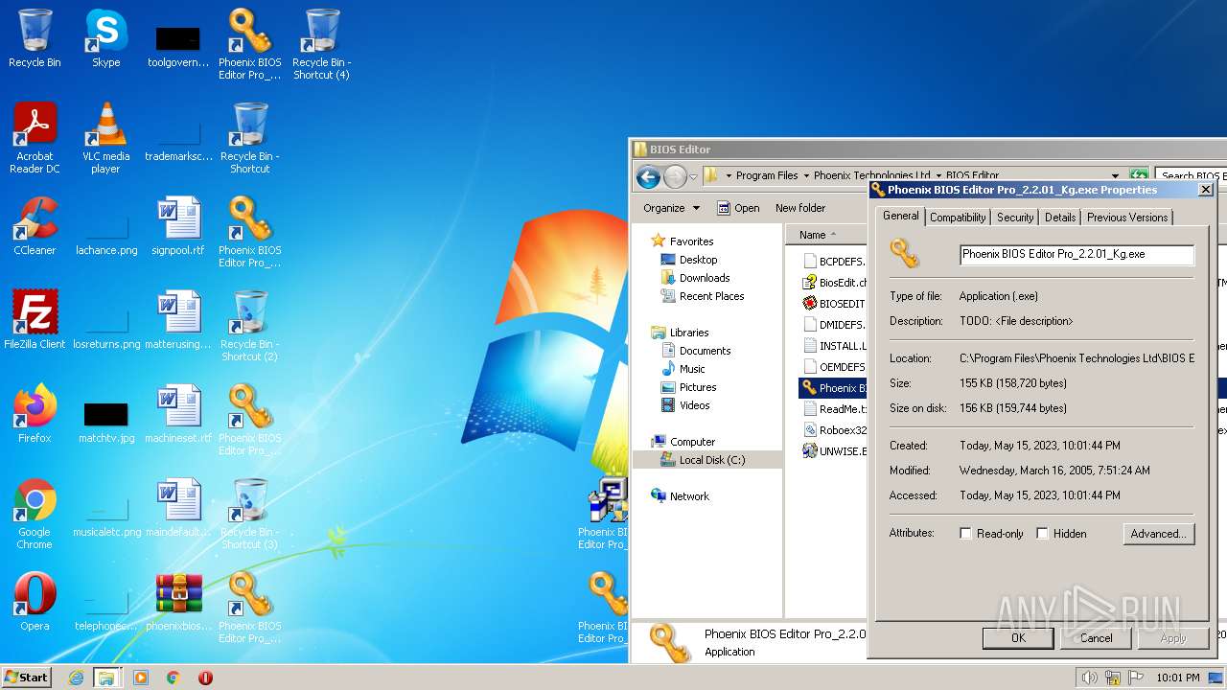Select Recycle Bin - Shortcut (2) icon

[x=249, y=326]
